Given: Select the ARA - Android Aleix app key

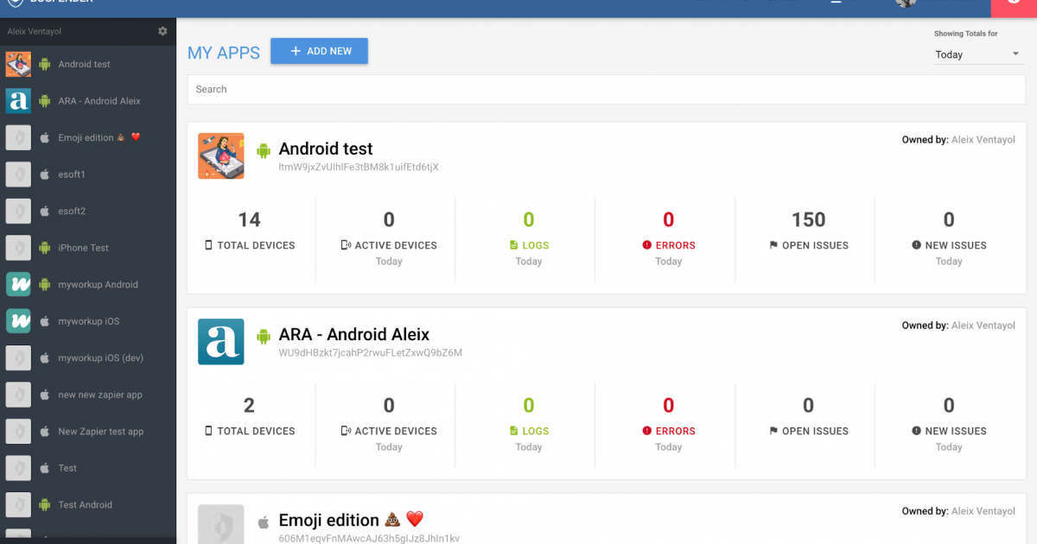Looking at the screenshot, I should coord(371,353).
